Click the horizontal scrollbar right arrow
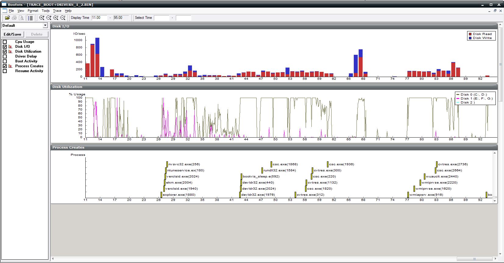 click(x=496, y=259)
